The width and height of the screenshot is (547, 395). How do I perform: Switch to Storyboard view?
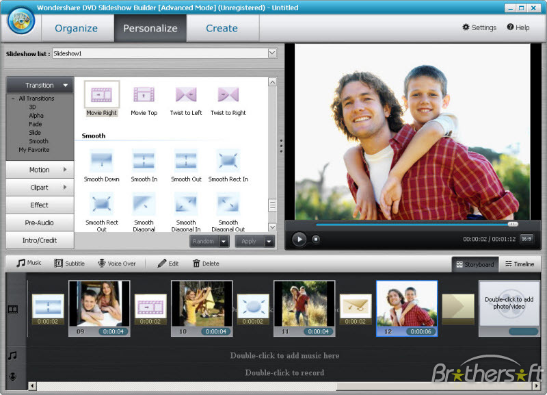[x=475, y=264]
